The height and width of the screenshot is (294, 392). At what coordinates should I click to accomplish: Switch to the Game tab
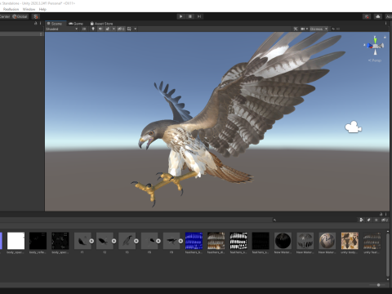click(x=76, y=24)
